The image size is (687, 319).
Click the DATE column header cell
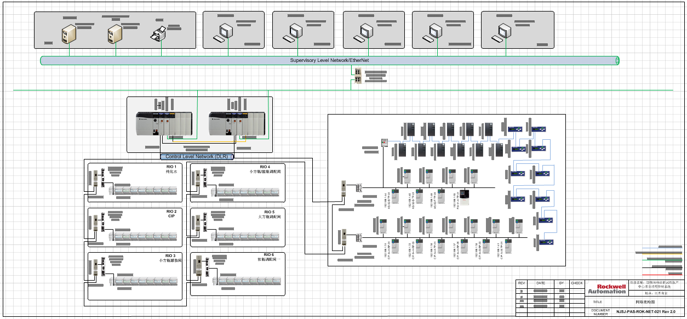pyautogui.click(x=541, y=283)
